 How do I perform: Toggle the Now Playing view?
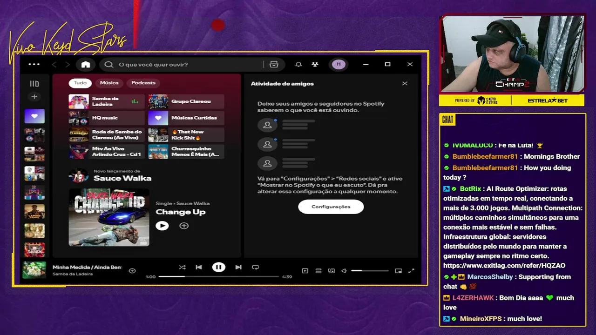(305, 270)
